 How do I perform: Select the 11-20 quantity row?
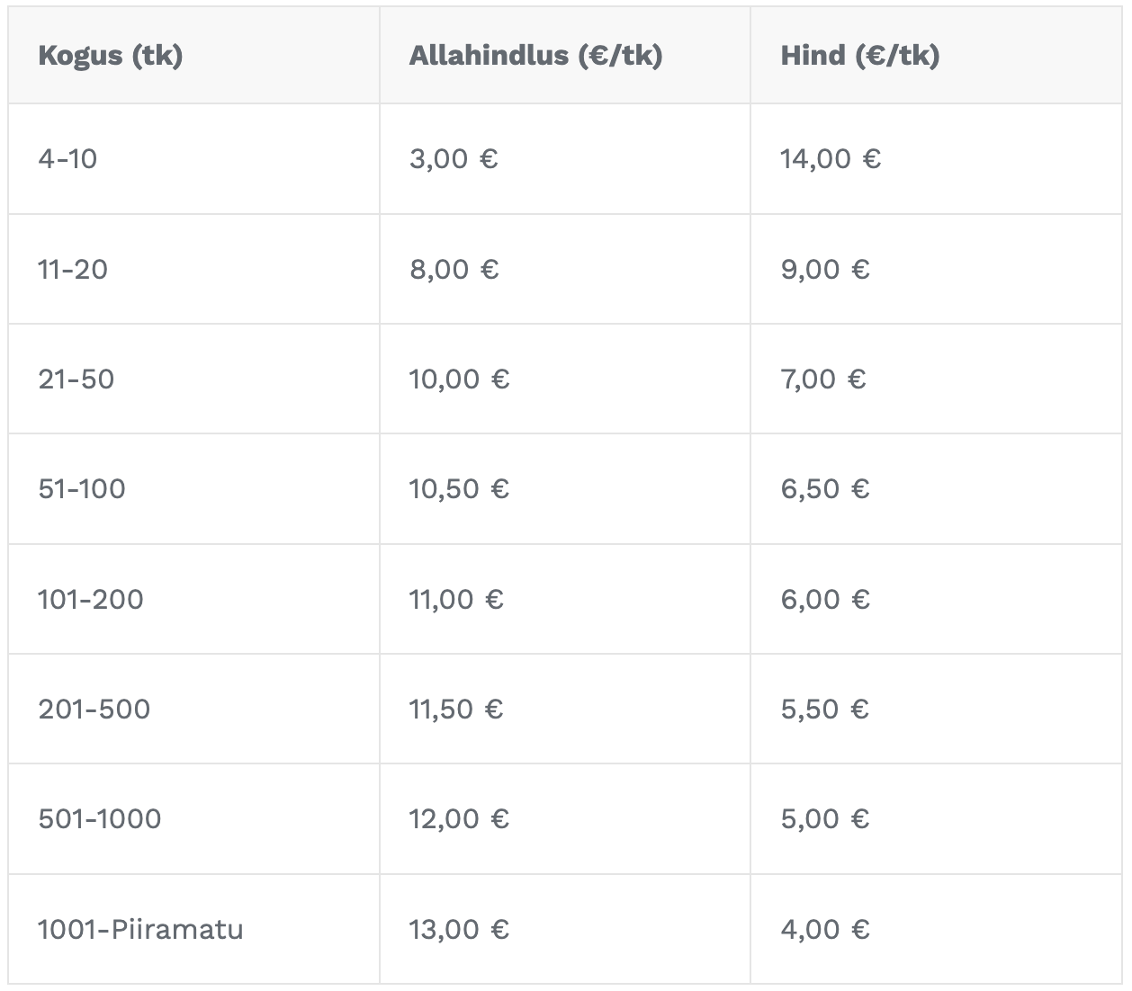pos(73,269)
